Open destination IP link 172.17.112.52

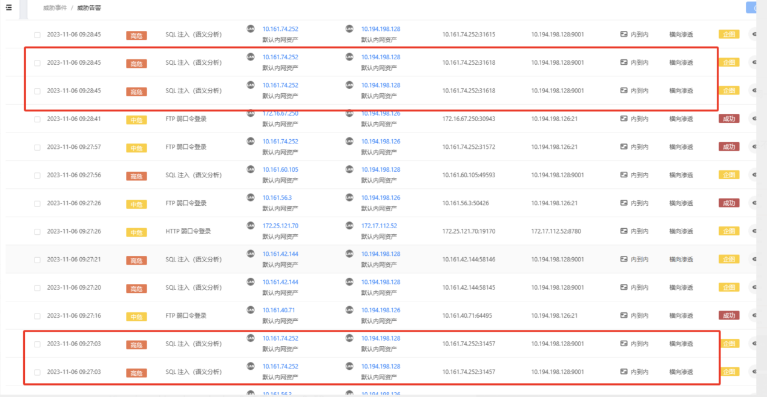(x=379, y=226)
